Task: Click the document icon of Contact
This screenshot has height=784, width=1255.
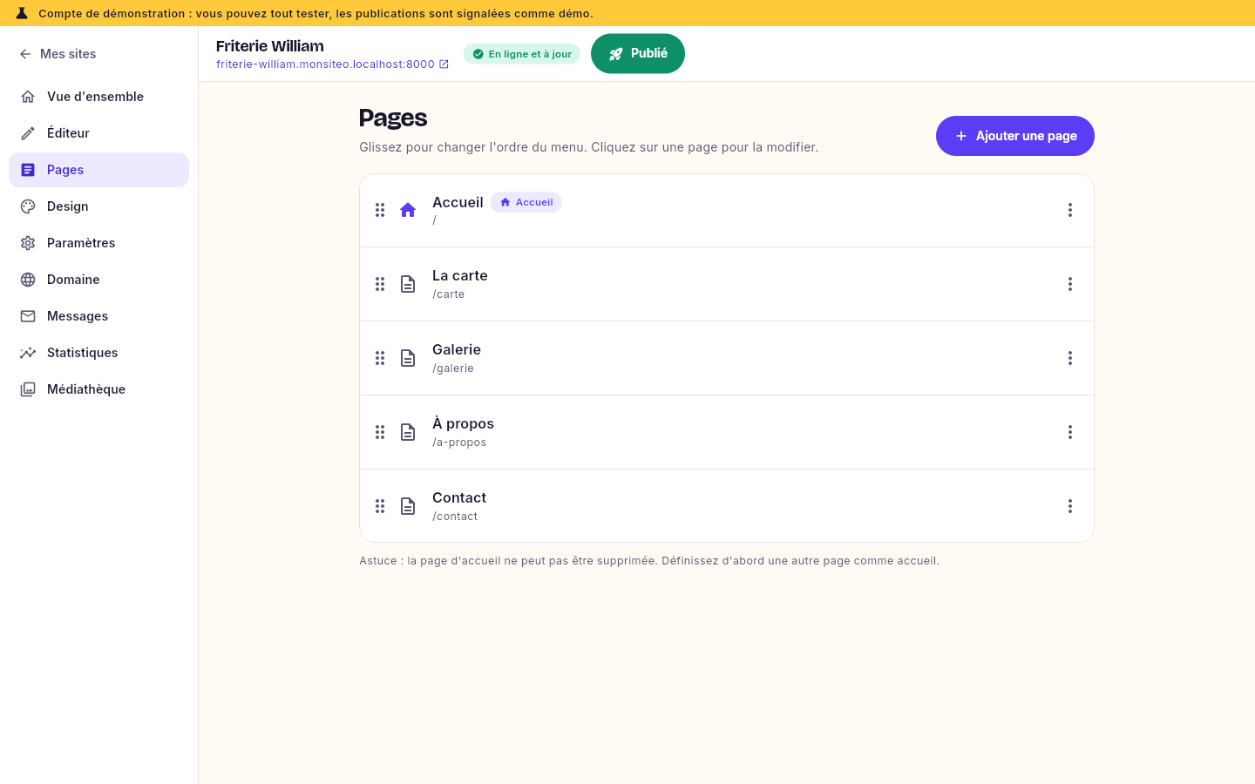Action: click(408, 506)
